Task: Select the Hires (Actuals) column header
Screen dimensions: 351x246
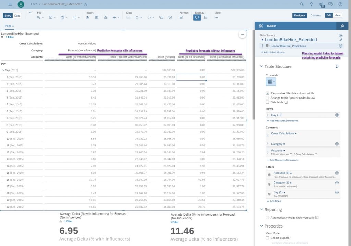Action: pyautogui.click(x=167, y=57)
